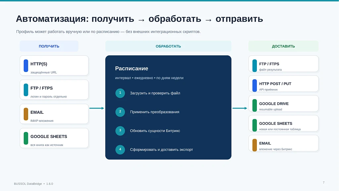339x191 pixels.
Task: Click 'IMAP-вложения' text
Action: [x=42, y=121]
